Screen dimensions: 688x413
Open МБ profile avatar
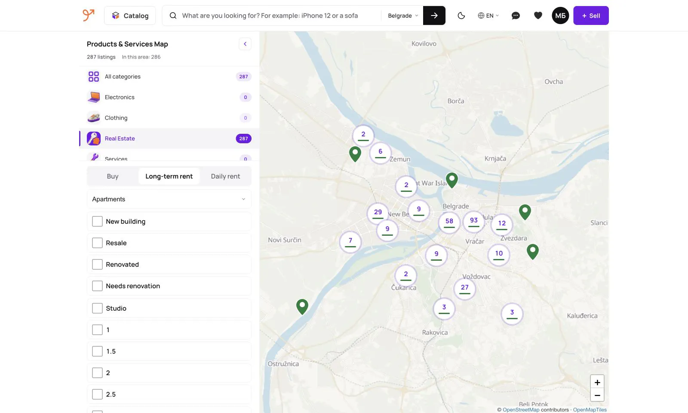pos(560,15)
